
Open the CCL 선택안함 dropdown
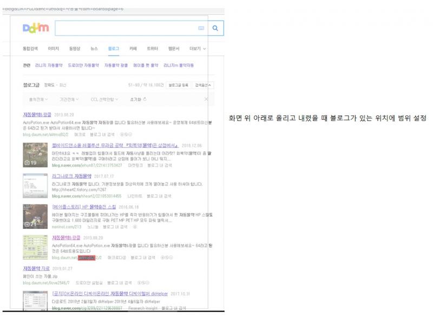[x=104, y=99]
